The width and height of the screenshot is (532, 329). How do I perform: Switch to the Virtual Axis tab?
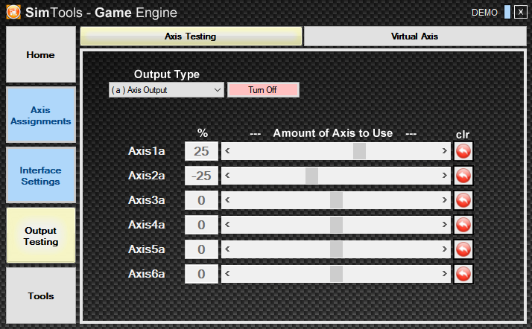click(x=414, y=36)
